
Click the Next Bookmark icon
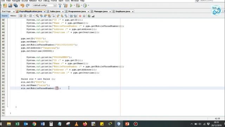click(x=62, y=16)
